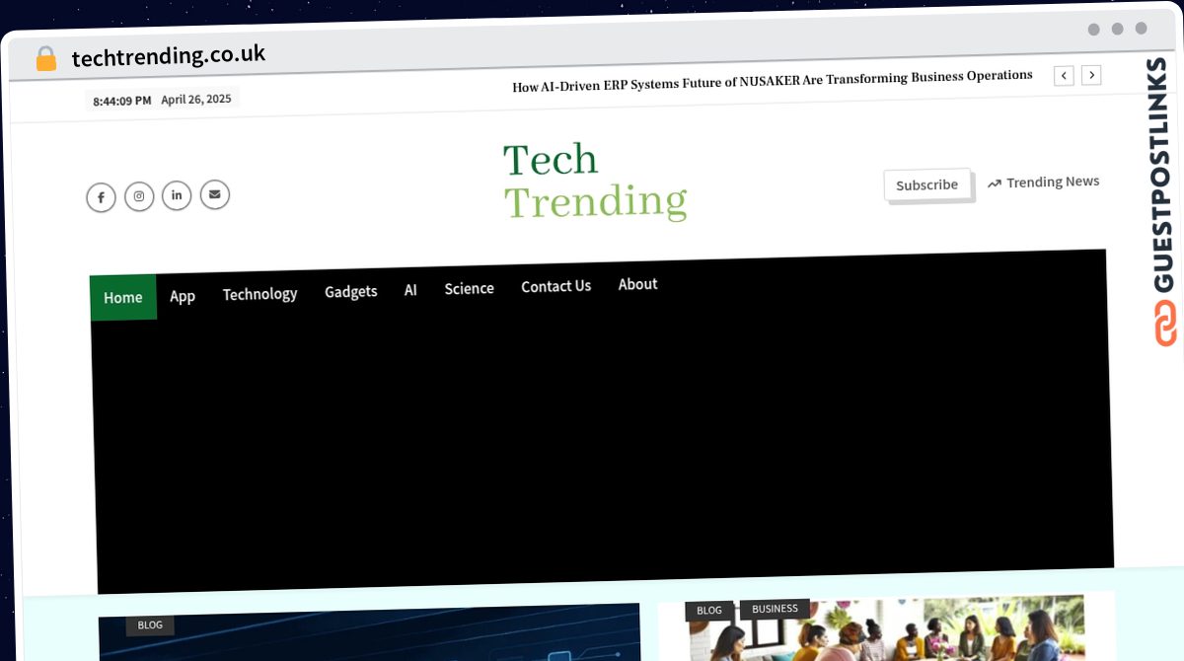Click the previous news ticker arrow

(x=1064, y=75)
